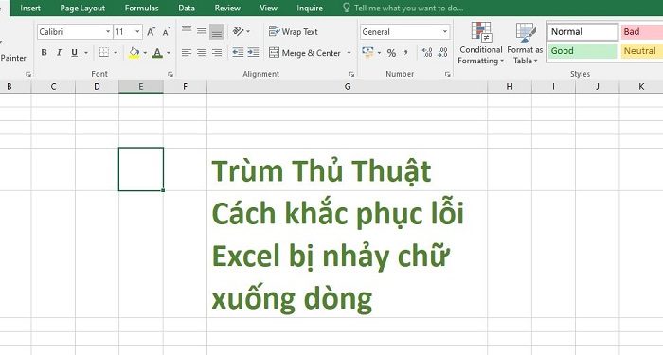Screen dimensions: 663x355
Task: Increase indent icon
Action: click(253, 52)
